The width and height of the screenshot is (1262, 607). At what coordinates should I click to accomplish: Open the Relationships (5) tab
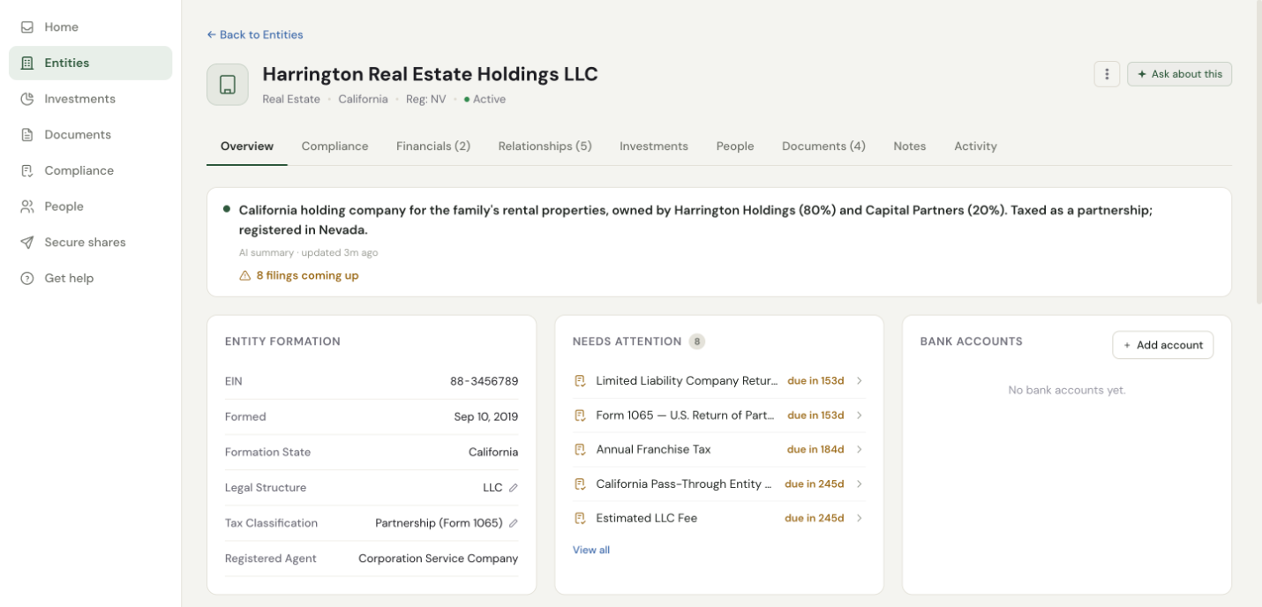point(545,146)
